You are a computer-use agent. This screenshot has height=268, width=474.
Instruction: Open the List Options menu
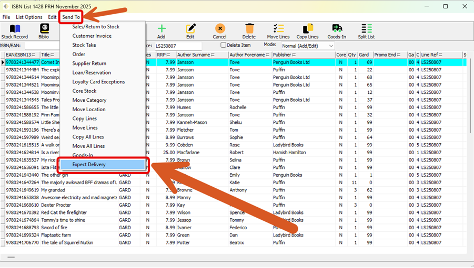(x=29, y=17)
